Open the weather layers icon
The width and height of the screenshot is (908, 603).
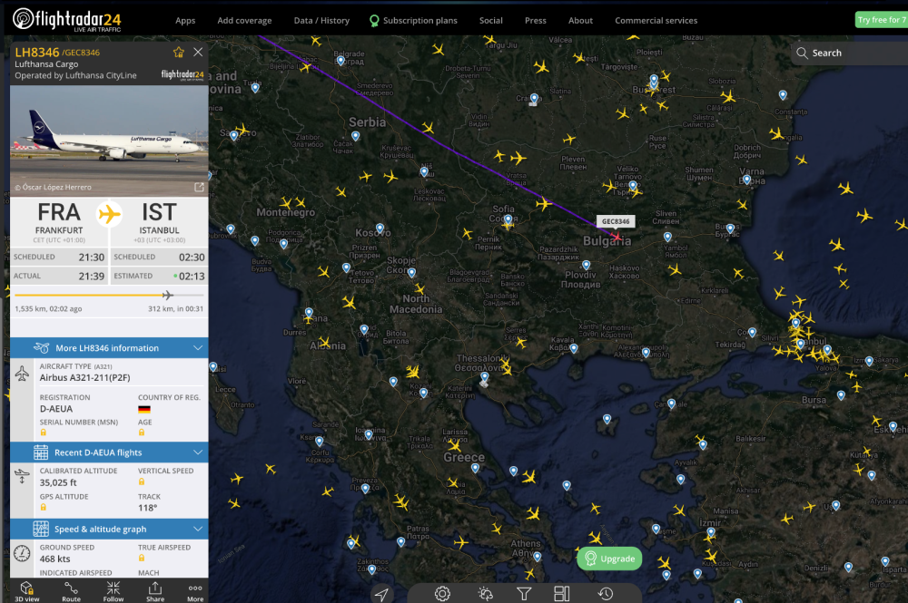click(486, 594)
